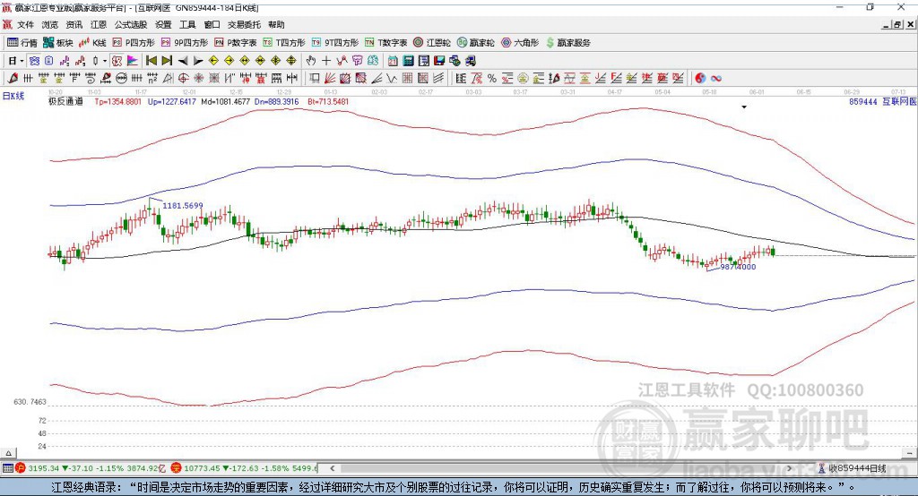
Task: Toggle the colorful flag indicator icon
Action: click(x=133, y=61)
